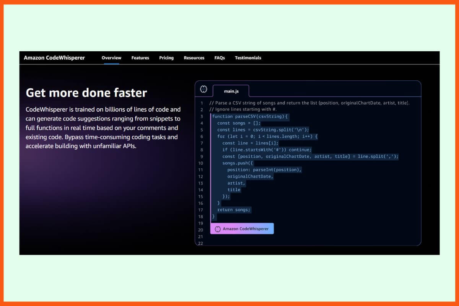The width and height of the screenshot is (459, 306).
Task: Open the Resources menu item
Action: tap(194, 58)
